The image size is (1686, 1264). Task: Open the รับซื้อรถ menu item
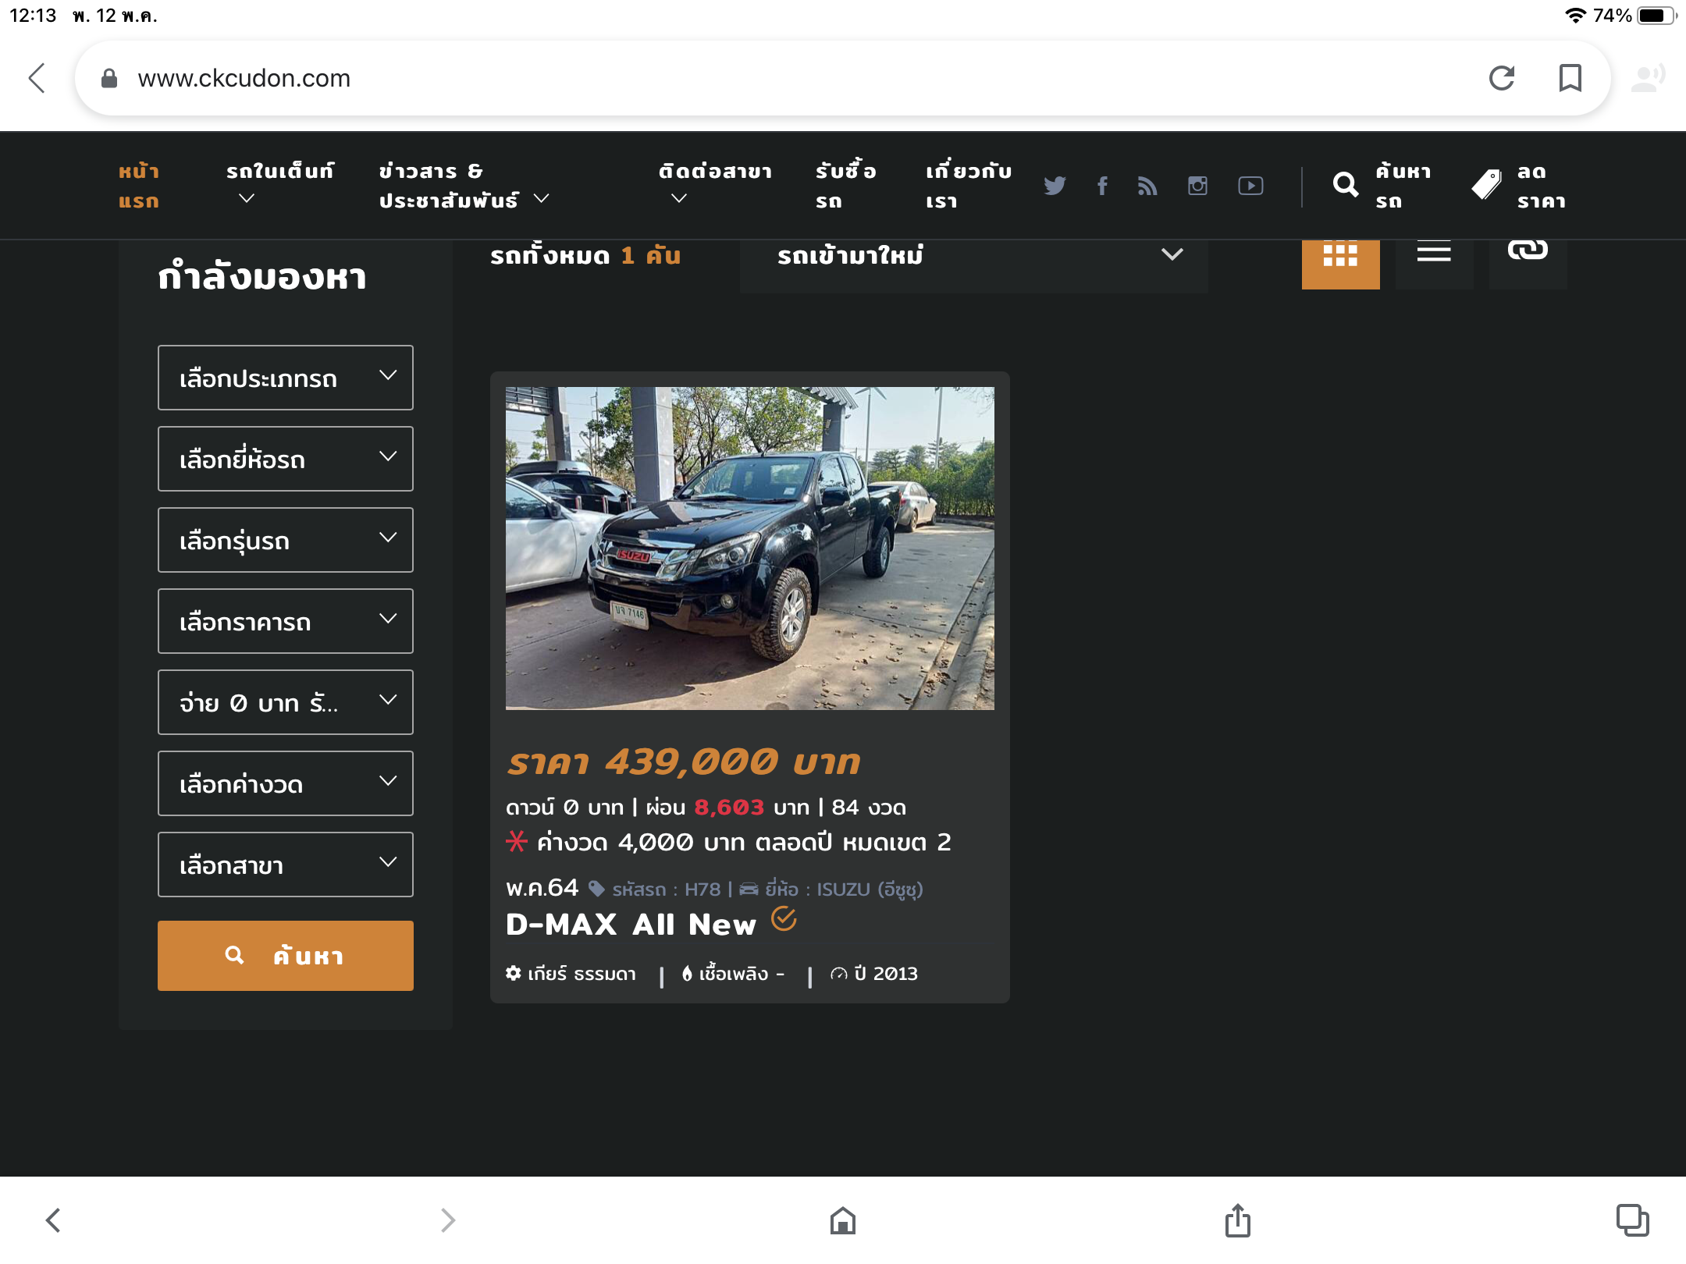click(845, 186)
